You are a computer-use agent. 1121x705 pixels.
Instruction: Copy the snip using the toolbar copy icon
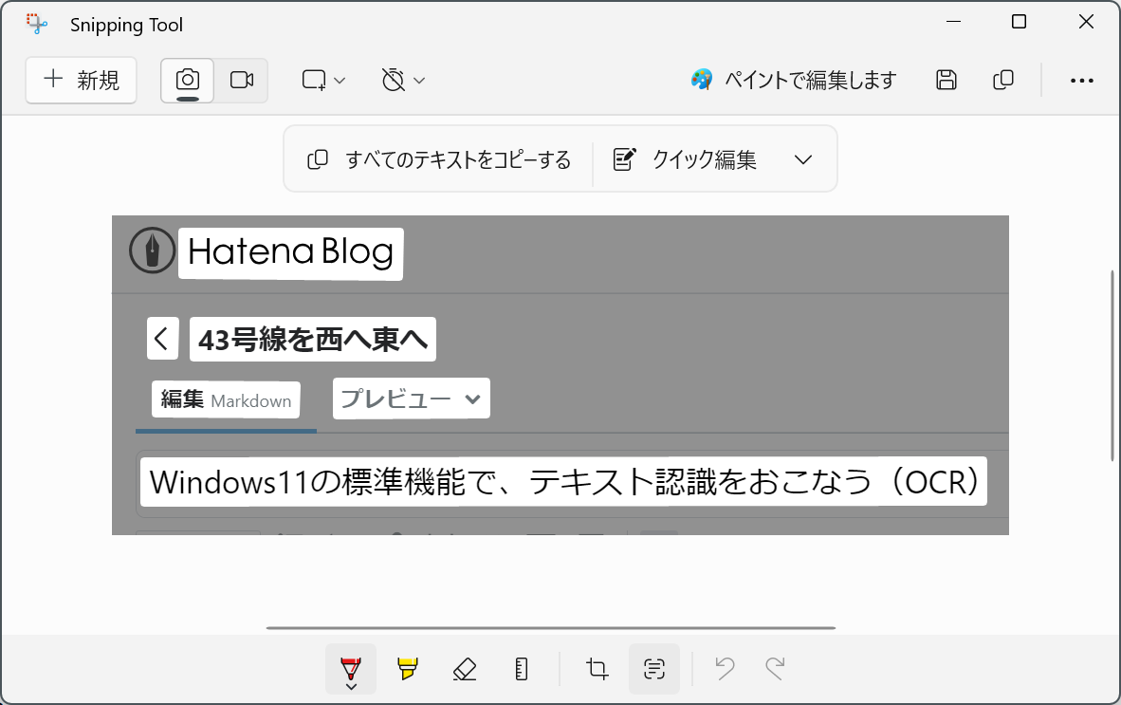(x=1003, y=80)
